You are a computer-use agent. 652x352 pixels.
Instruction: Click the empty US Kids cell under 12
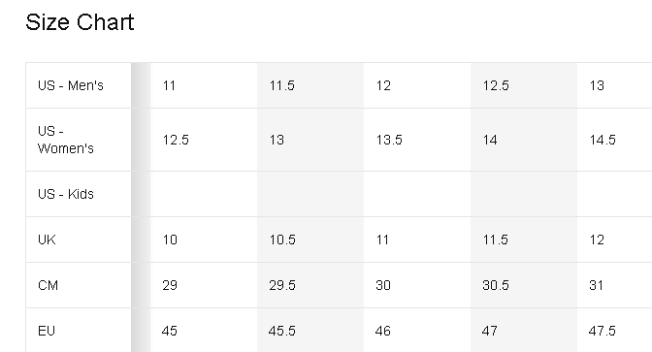(x=417, y=194)
